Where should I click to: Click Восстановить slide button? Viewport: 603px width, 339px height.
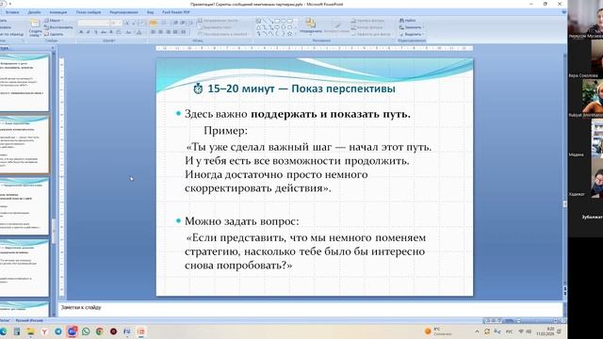58,27
